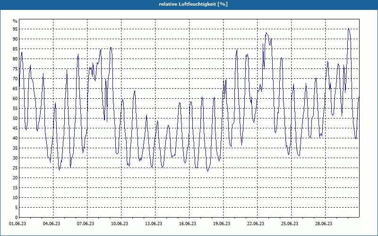Select the y-axis value 90
The width and height of the screenshot is (378, 236).
pyautogui.click(x=15, y=39)
